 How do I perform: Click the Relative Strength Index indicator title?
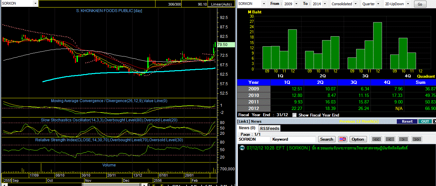click(x=109, y=140)
